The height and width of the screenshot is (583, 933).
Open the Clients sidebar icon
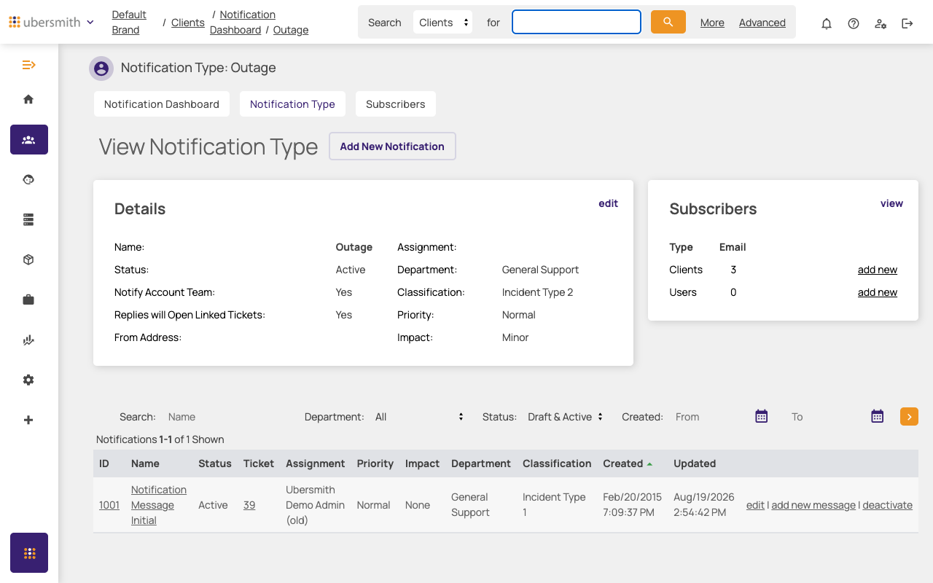29,139
